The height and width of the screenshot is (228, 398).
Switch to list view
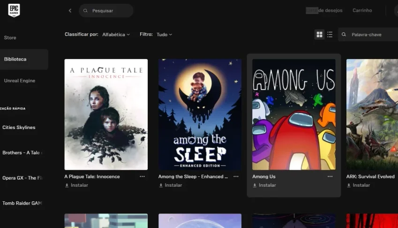click(x=330, y=35)
